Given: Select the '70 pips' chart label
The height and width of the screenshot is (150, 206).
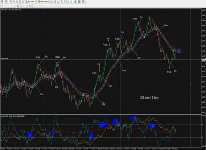Looking at the screenshot, I should [x=105, y=45].
